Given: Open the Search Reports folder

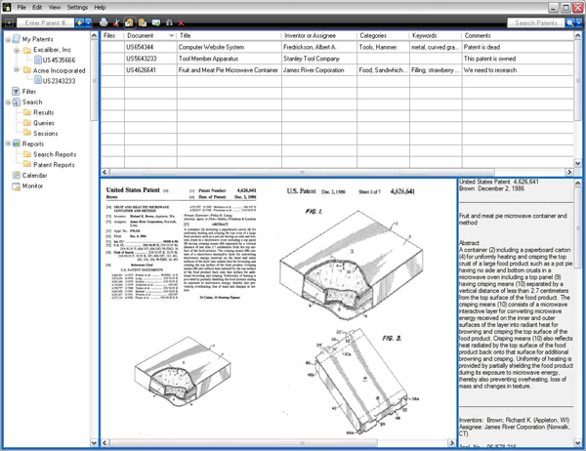Looking at the screenshot, I should click(x=55, y=154).
